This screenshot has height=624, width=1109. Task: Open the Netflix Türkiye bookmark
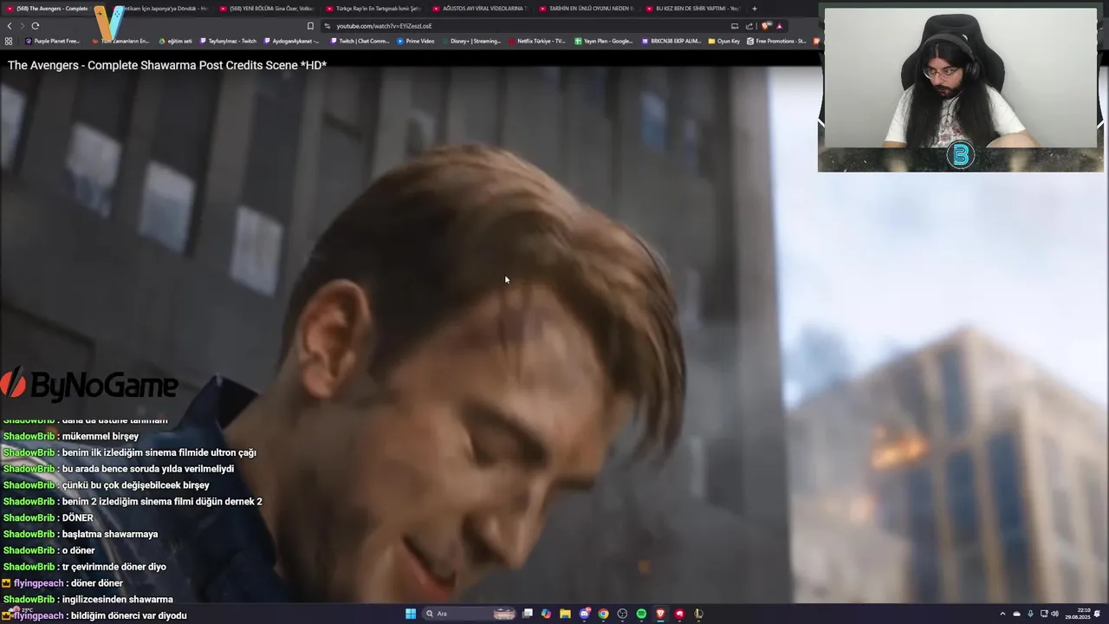click(x=537, y=41)
